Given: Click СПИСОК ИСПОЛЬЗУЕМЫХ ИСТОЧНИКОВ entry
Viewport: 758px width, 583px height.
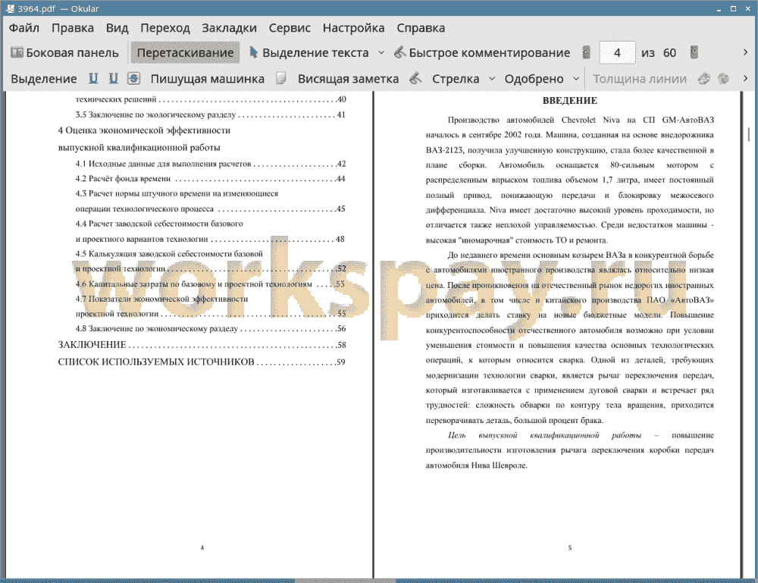Looking at the screenshot, I should [202, 362].
